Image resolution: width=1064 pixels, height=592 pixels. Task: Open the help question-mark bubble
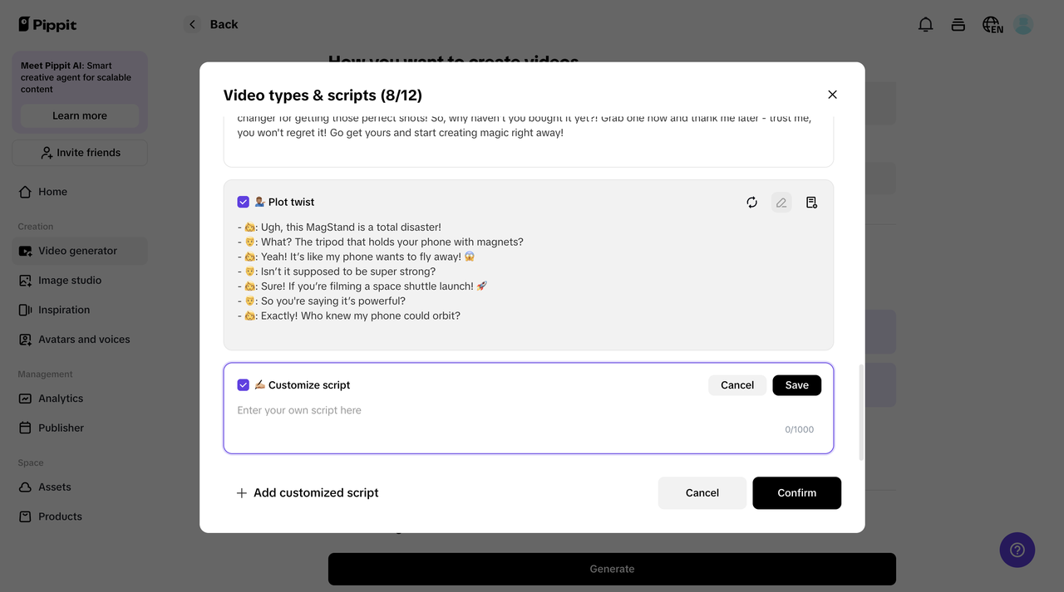point(1017,550)
